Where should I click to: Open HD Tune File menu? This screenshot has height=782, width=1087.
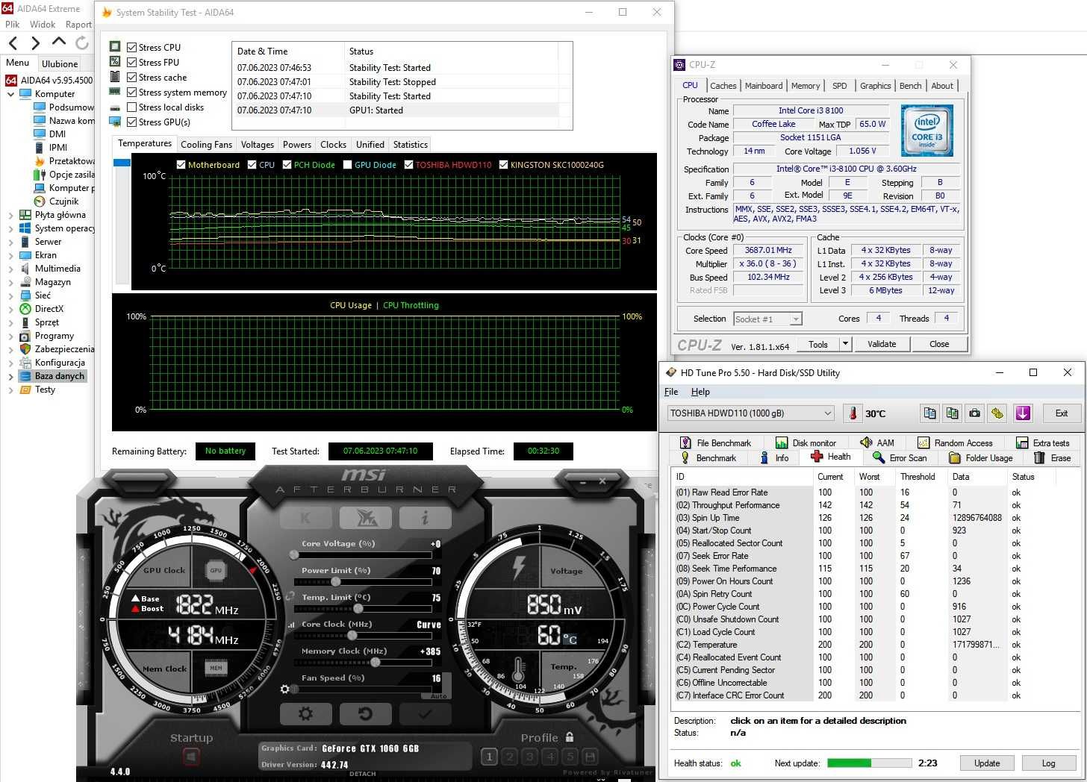click(x=671, y=392)
